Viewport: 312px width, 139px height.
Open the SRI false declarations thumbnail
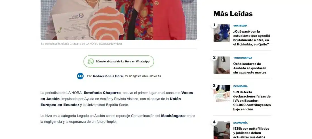coord(222,94)
